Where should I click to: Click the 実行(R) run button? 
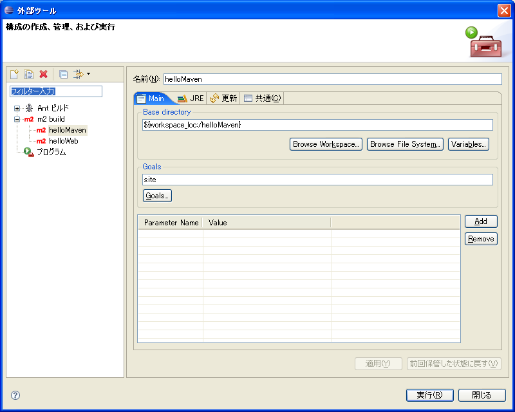429,395
